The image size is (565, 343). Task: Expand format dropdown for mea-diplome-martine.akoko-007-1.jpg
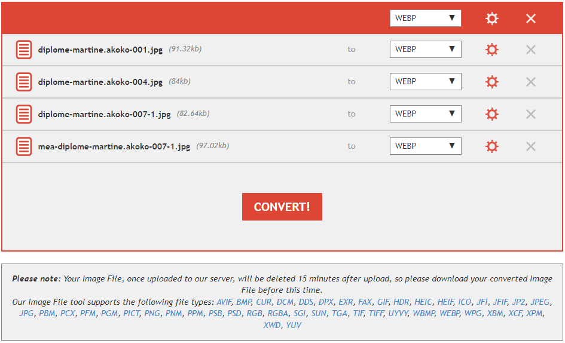[x=425, y=146]
